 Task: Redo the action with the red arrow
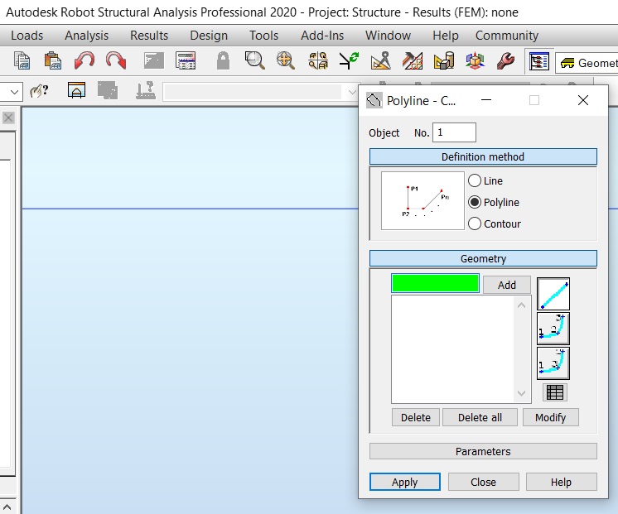[116, 61]
